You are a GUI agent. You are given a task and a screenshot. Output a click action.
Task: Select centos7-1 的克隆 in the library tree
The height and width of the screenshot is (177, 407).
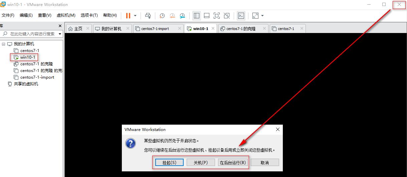click(36, 64)
